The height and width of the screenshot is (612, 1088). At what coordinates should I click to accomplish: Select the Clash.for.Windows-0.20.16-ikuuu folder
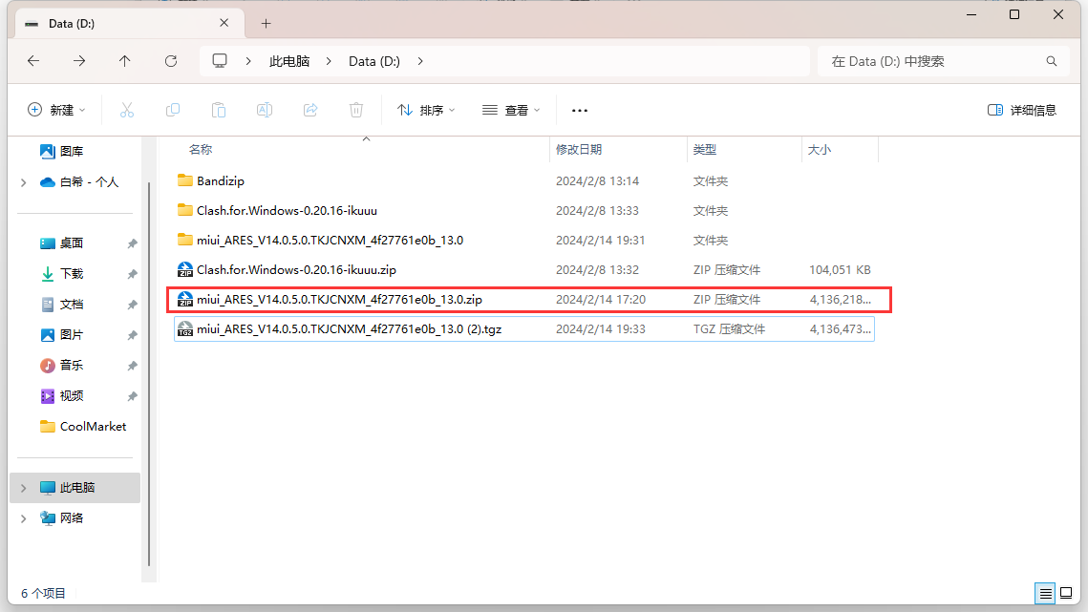pos(287,210)
